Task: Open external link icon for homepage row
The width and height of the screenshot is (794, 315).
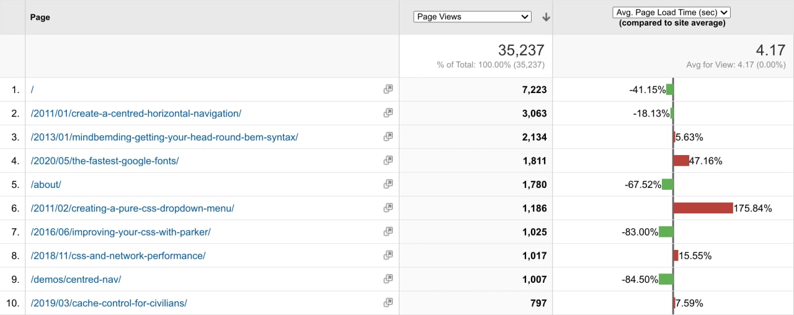Action: [388, 89]
